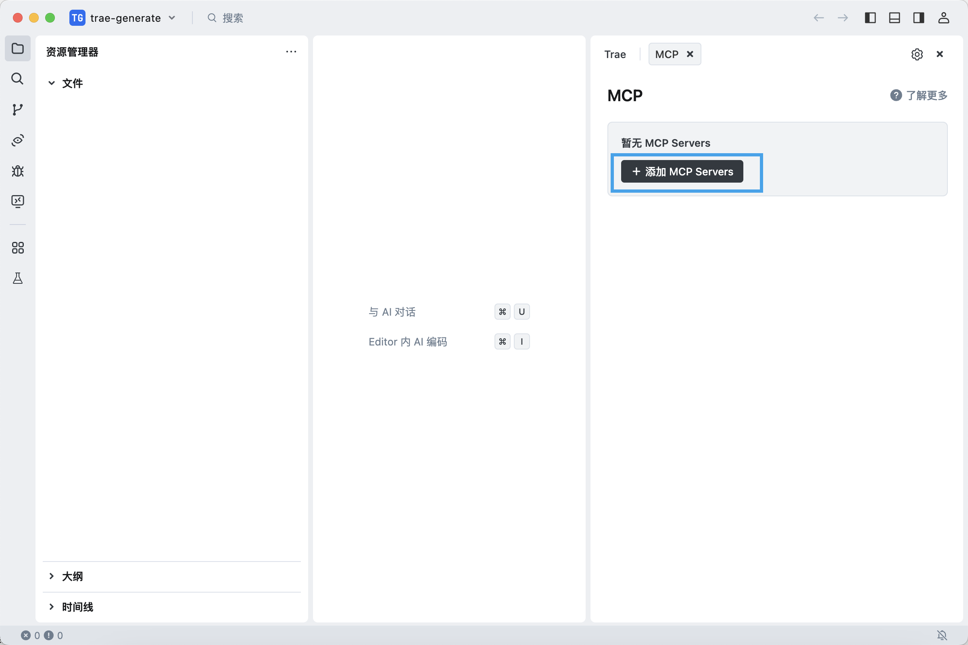Open the Testing flask icon

pyautogui.click(x=17, y=279)
